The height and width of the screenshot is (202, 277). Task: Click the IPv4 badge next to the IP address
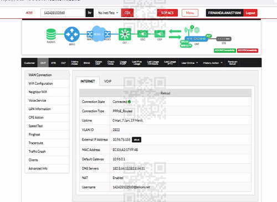pos(136,139)
